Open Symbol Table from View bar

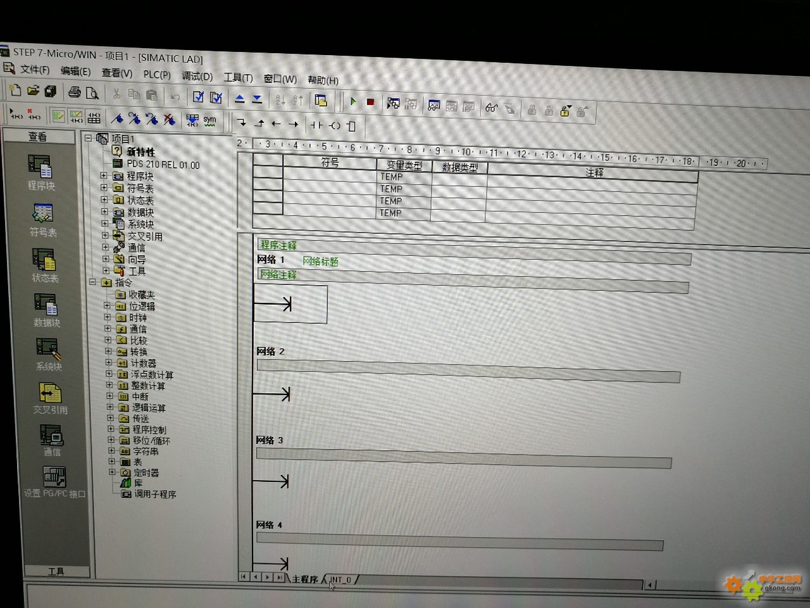42,213
